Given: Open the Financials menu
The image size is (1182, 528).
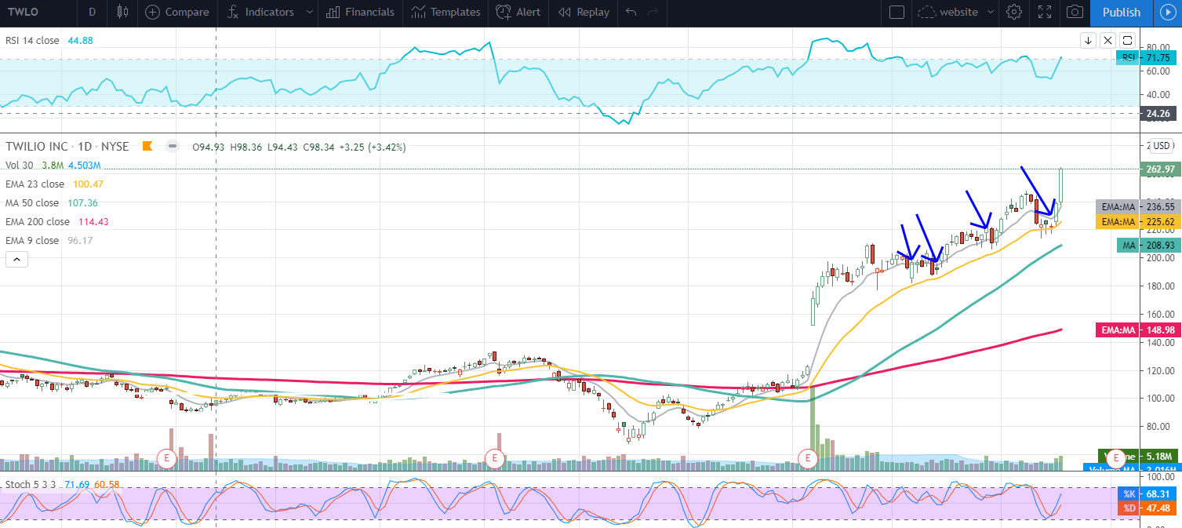Looking at the screenshot, I should point(360,12).
